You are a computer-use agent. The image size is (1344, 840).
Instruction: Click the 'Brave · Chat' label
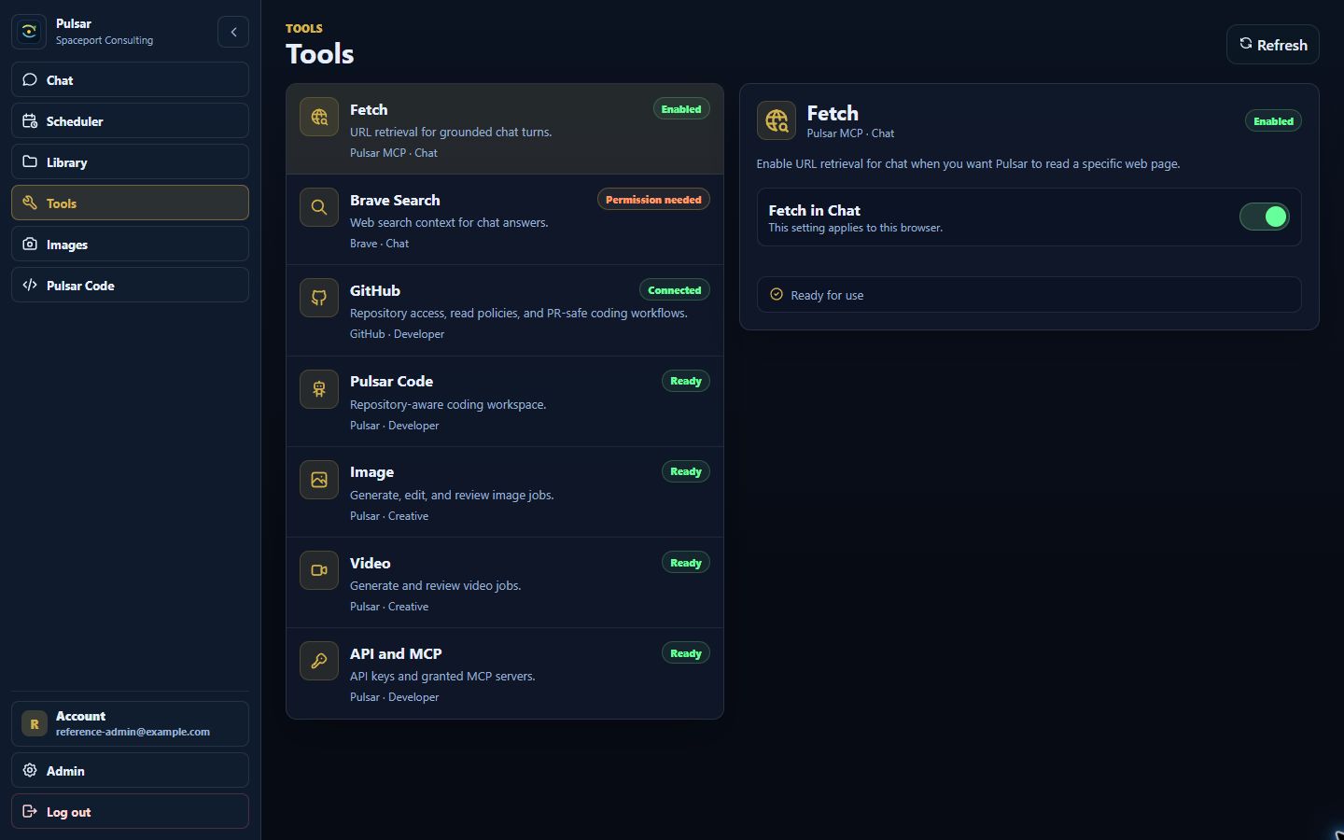[379, 244]
